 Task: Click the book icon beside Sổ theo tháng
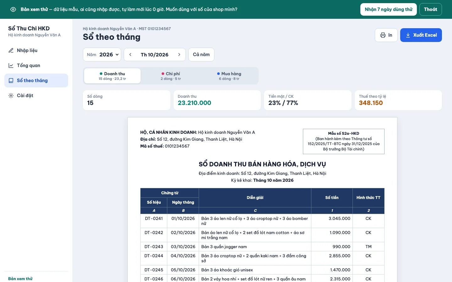point(11,81)
